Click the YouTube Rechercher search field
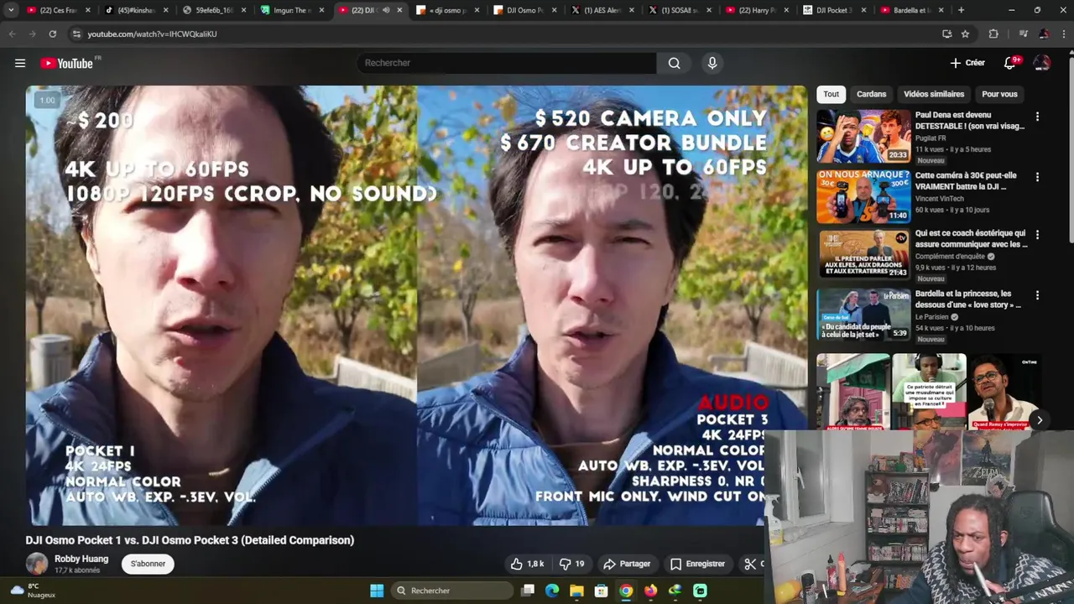 click(507, 63)
